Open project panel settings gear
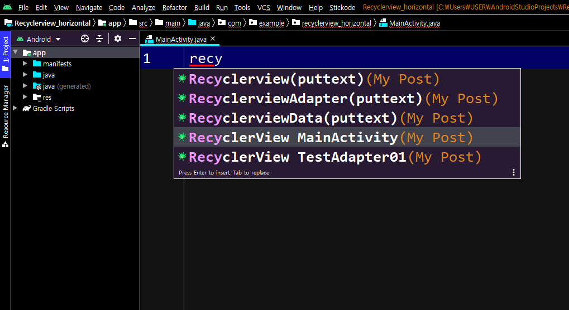Image resolution: width=569 pixels, height=310 pixels. point(118,39)
